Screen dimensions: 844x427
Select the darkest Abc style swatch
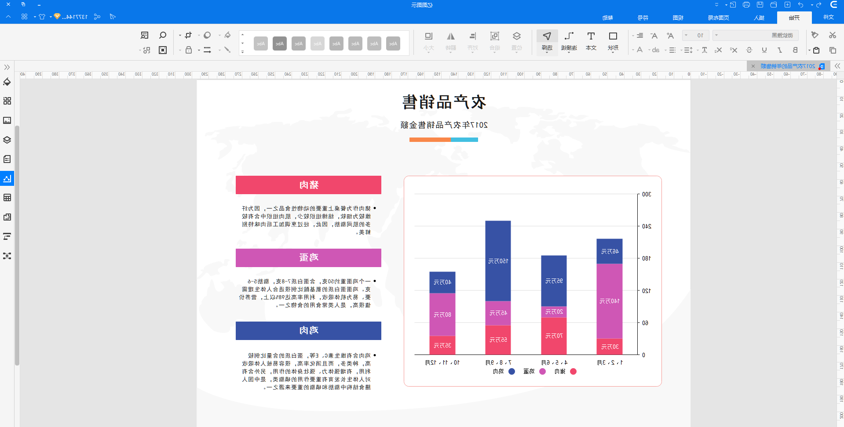coord(280,43)
